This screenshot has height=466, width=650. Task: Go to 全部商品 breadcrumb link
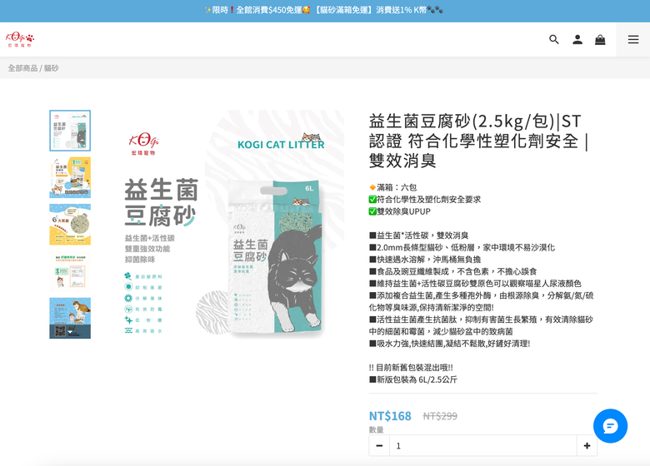[22, 68]
